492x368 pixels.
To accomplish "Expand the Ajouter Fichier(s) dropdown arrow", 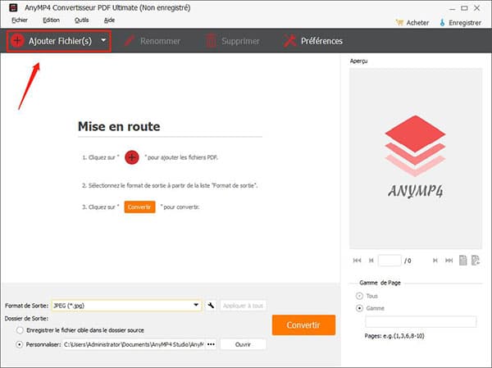I will click(103, 40).
